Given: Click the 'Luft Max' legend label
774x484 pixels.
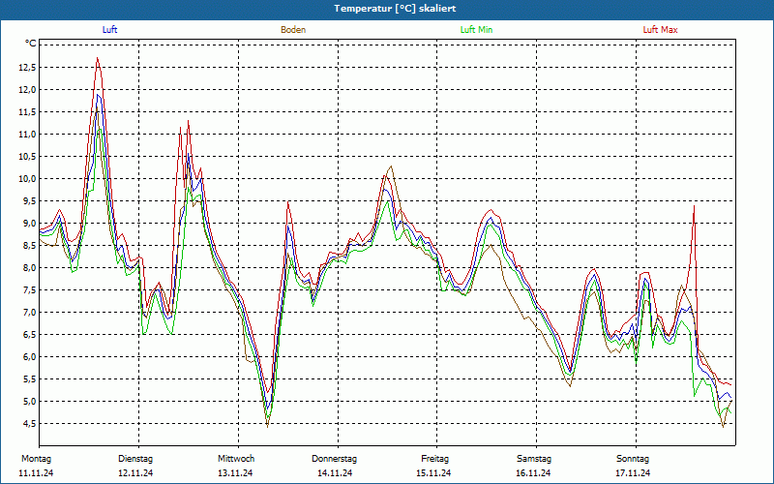Looking at the screenshot, I should click(x=660, y=30).
